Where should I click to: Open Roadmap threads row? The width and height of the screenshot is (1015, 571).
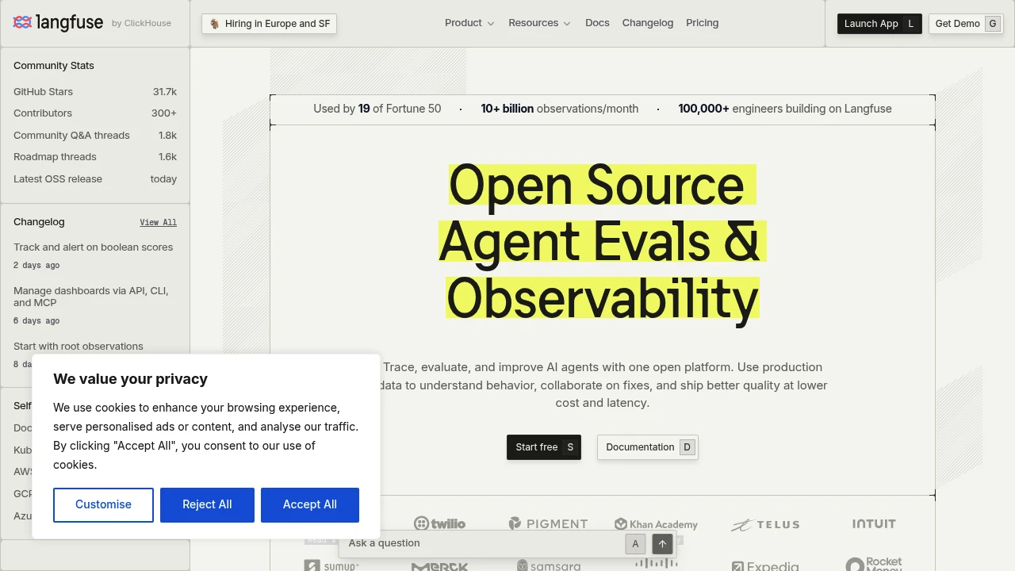tap(95, 157)
